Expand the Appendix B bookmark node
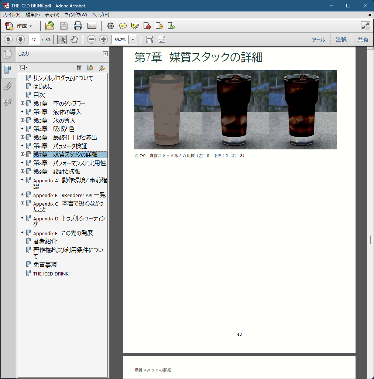The height and width of the screenshot is (379, 374). tap(23, 194)
